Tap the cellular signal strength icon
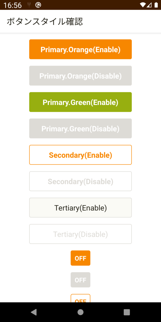Screen dimensions: 161x322 coord(150,5)
